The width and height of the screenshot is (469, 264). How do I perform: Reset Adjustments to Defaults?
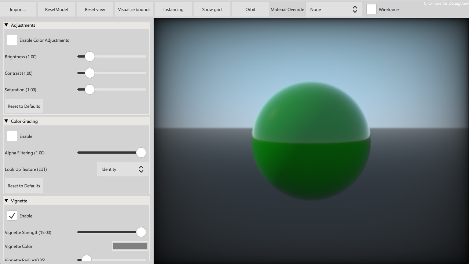23,106
